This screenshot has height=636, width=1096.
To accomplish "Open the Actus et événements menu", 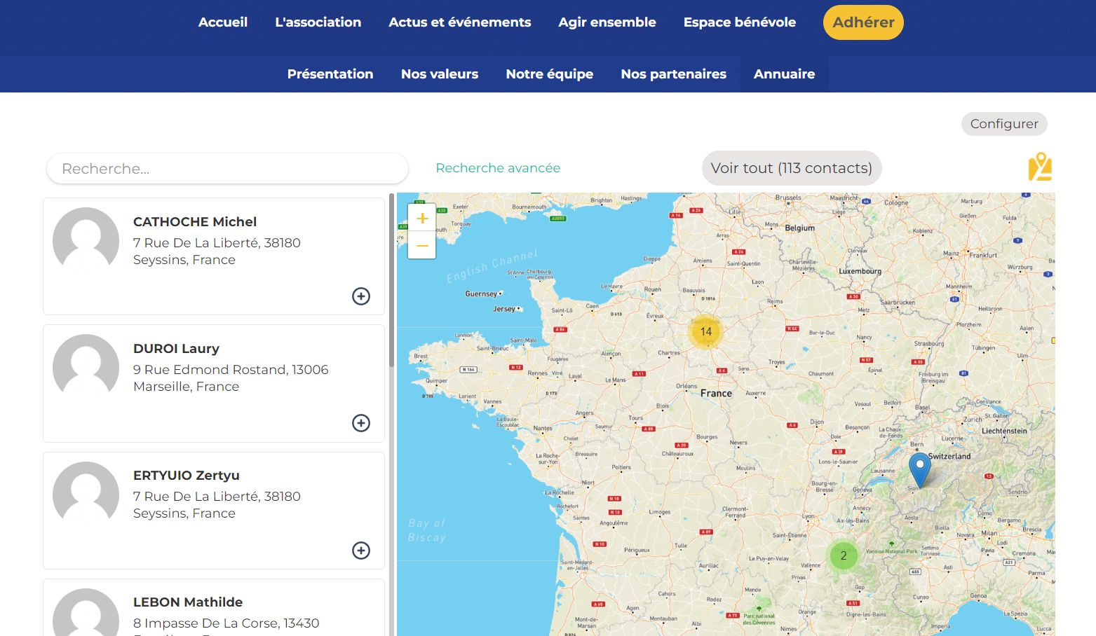I will 459,22.
